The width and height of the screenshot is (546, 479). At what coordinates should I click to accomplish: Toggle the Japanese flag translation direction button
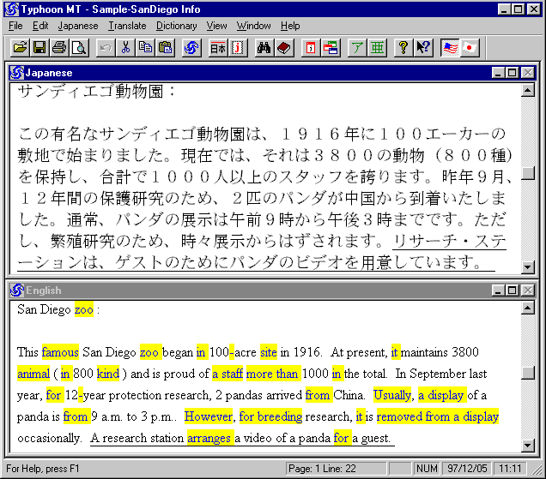pyautogui.click(x=469, y=47)
